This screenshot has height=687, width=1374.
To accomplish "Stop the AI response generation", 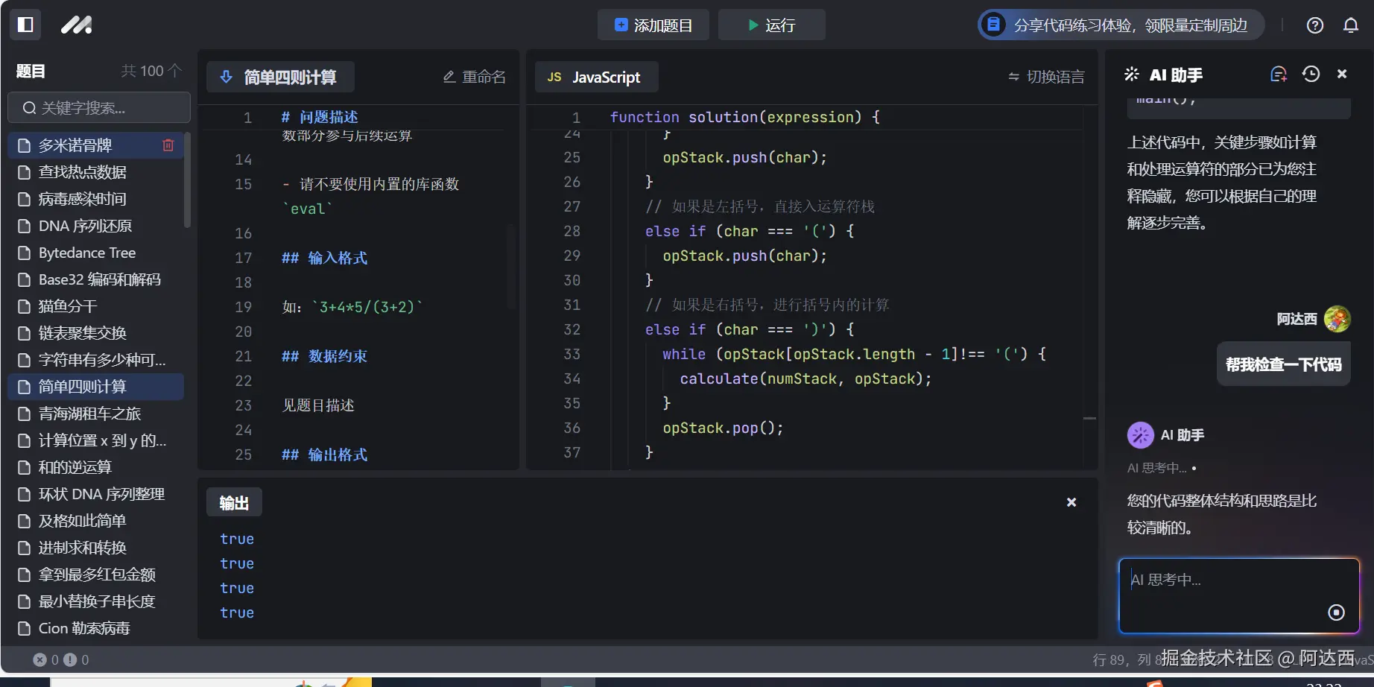I will pos(1336,612).
